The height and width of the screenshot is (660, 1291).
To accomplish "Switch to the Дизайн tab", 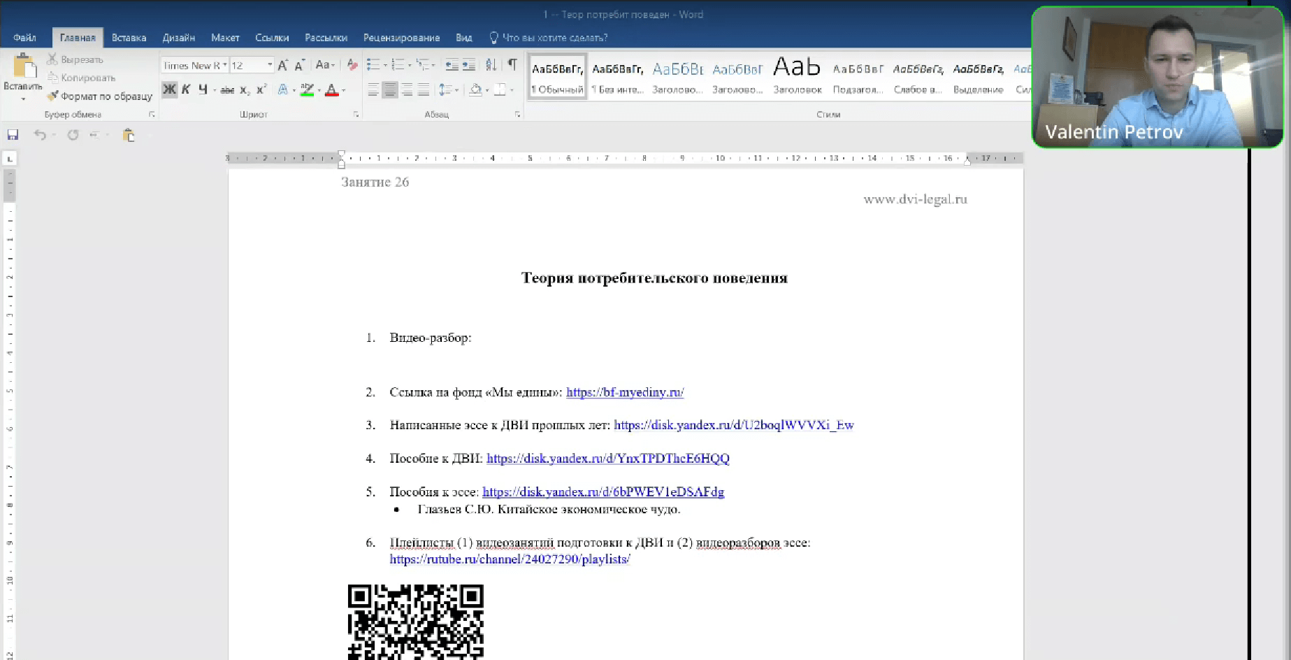I will (x=178, y=38).
